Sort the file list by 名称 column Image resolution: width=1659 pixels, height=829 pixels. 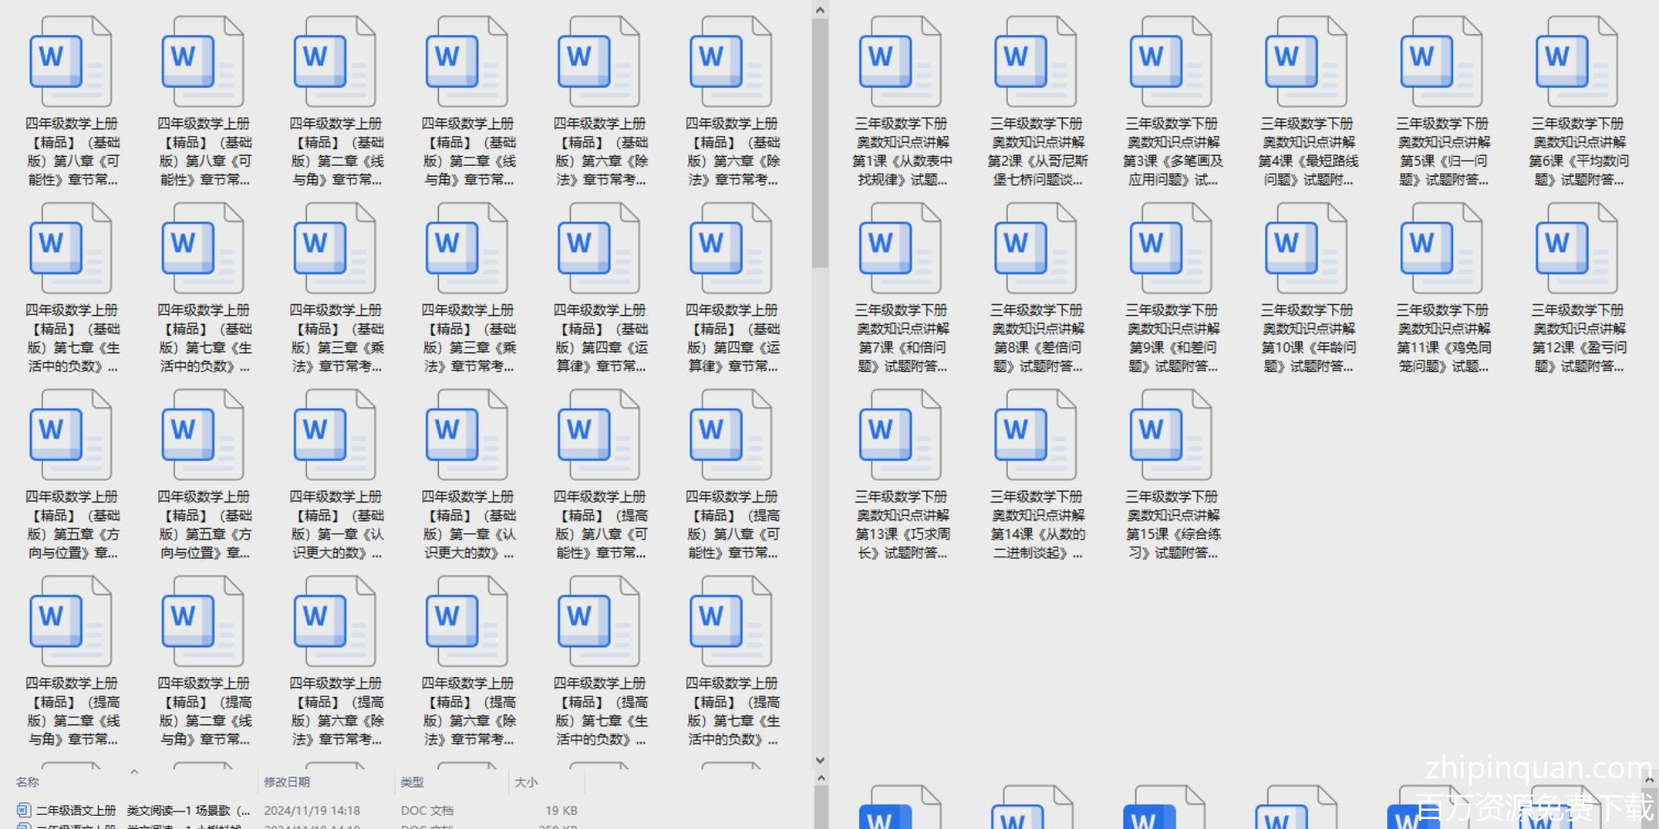pos(28,782)
